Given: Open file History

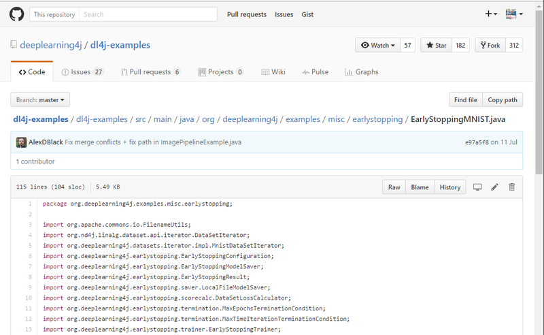Looking at the screenshot, I should (450, 187).
